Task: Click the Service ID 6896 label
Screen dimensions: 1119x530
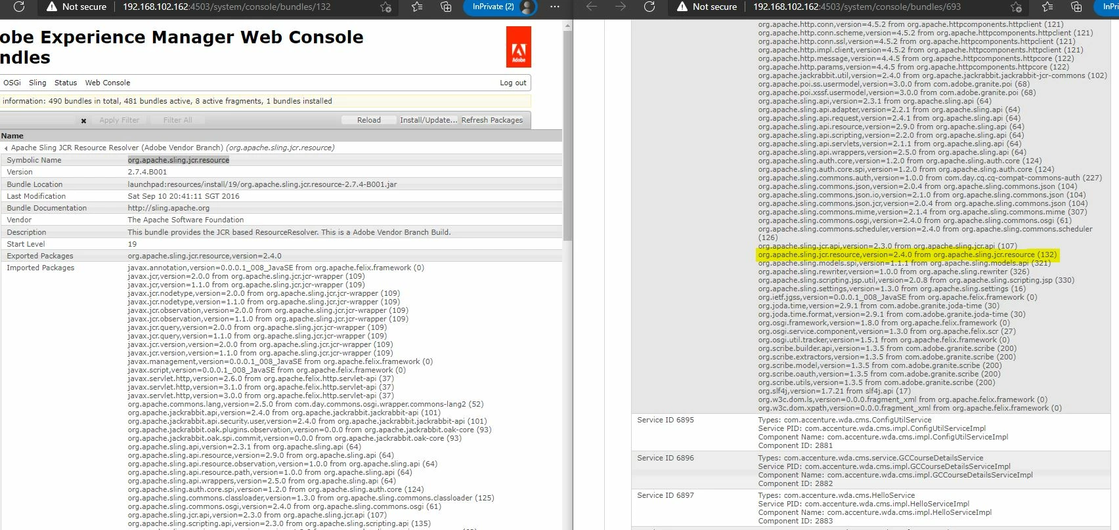Action: [x=665, y=458]
